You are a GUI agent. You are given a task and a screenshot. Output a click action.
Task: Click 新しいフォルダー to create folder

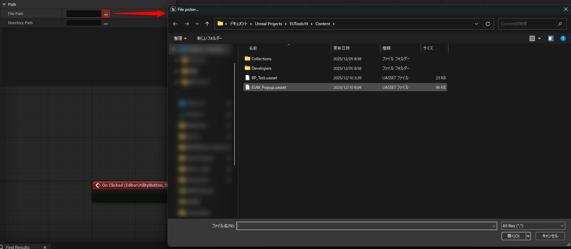209,38
